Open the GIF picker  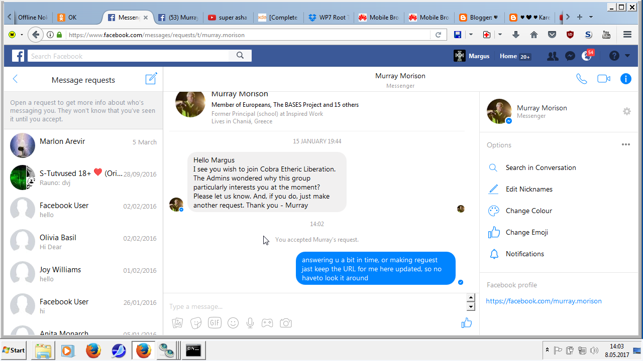coord(215,323)
